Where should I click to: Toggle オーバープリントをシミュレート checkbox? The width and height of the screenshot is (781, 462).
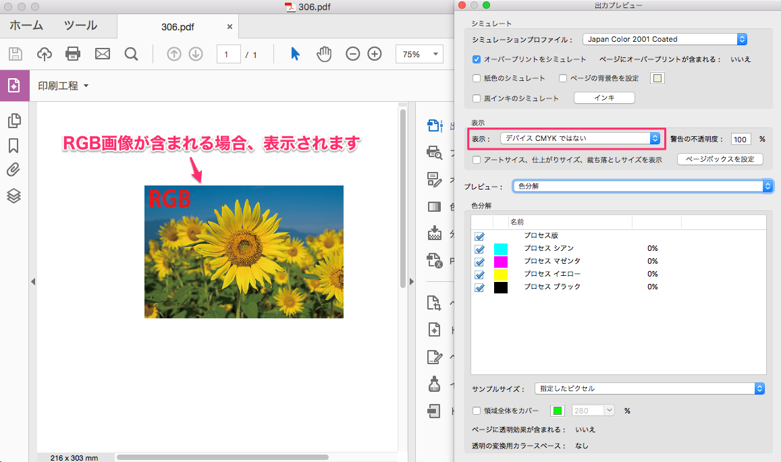(476, 59)
